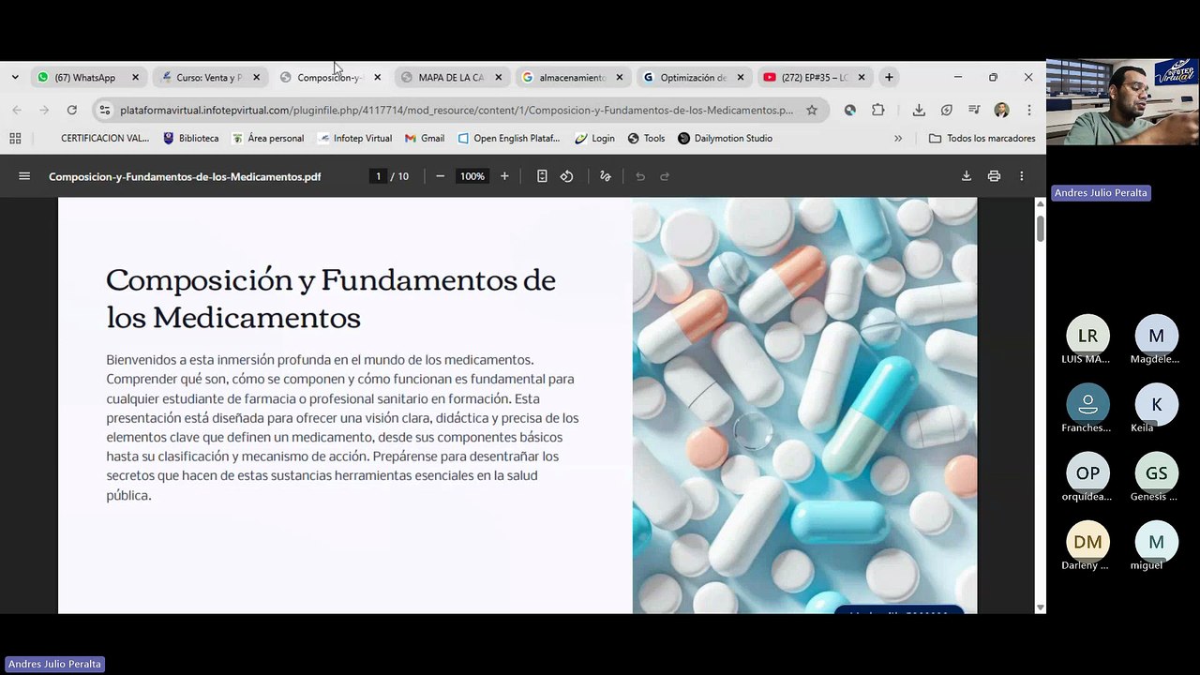Switch to Curso: Venta tab
The height and width of the screenshot is (675, 1200).
pos(210,77)
